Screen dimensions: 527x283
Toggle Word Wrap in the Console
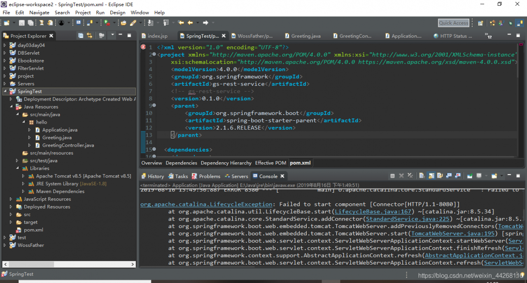coord(440,176)
